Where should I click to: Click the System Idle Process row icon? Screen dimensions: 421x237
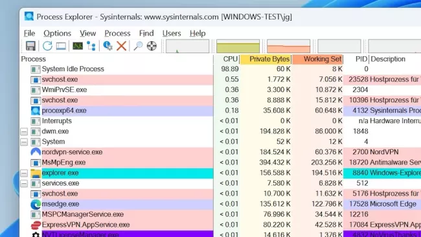(36, 69)
